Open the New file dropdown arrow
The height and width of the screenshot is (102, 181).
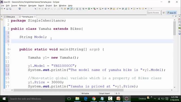click(5, 9)
